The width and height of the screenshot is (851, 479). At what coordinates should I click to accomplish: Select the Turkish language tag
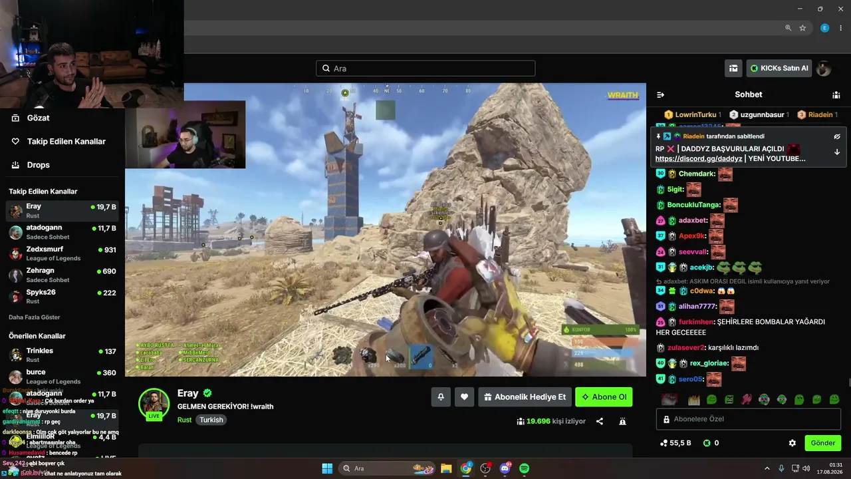[211, 420]
